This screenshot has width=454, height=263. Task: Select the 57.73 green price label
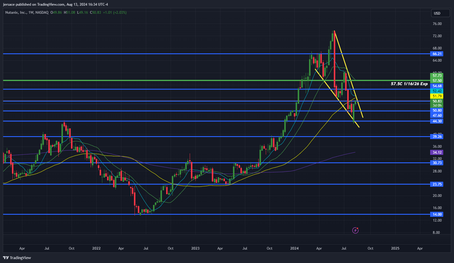click(x=437, y=76)
